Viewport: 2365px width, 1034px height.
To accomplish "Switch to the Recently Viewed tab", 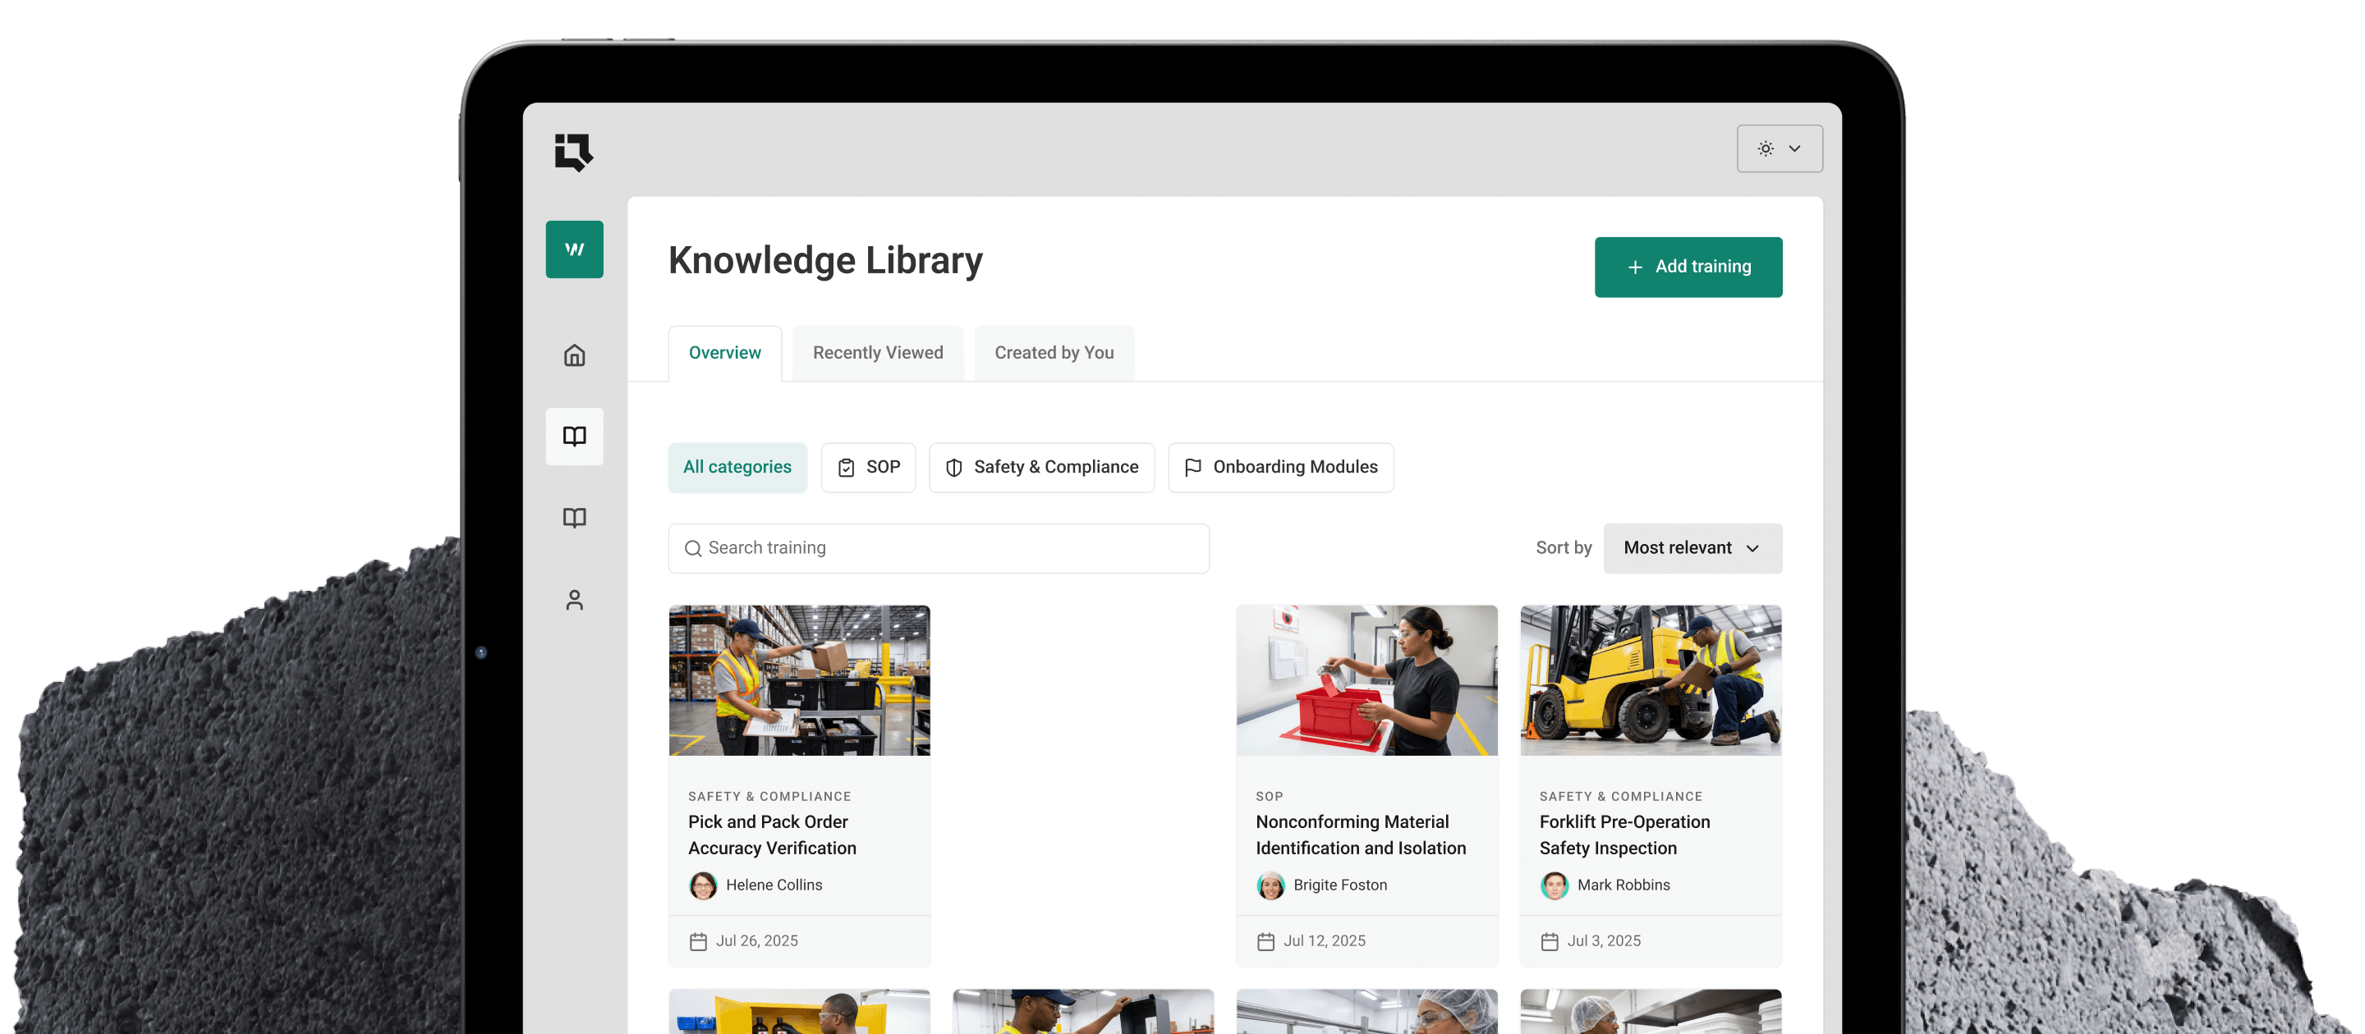I will (x=877, y=352).
